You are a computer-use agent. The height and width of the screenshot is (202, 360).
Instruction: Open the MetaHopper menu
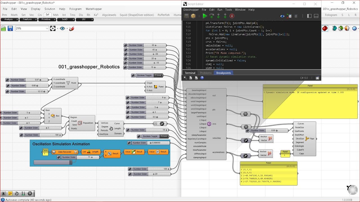click(x=94, y=9)
